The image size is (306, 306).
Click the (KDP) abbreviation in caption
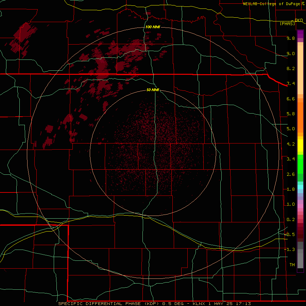point(152,304)
